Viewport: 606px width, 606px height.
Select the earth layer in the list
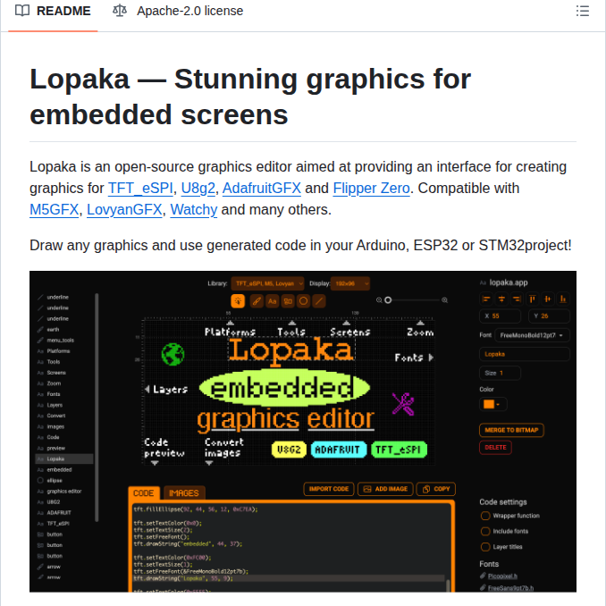(65, 330)
